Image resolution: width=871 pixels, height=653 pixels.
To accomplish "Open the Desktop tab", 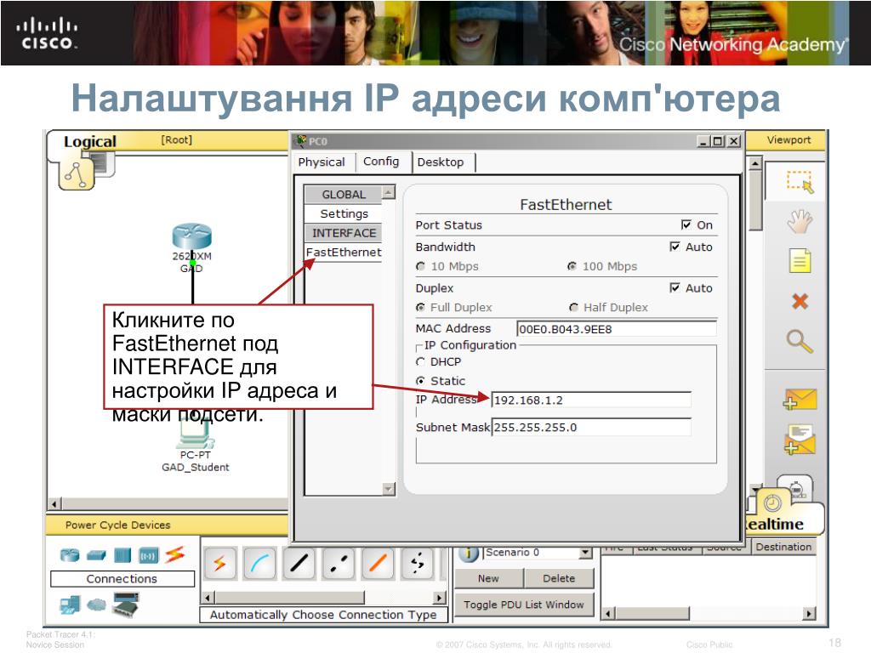I will point(441,162).
